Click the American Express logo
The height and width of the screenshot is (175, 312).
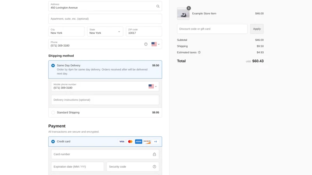(138, 142)
